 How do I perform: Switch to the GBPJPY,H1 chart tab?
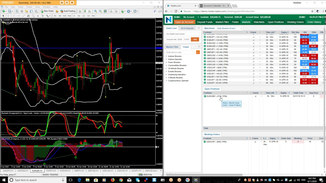pos(79,171)
